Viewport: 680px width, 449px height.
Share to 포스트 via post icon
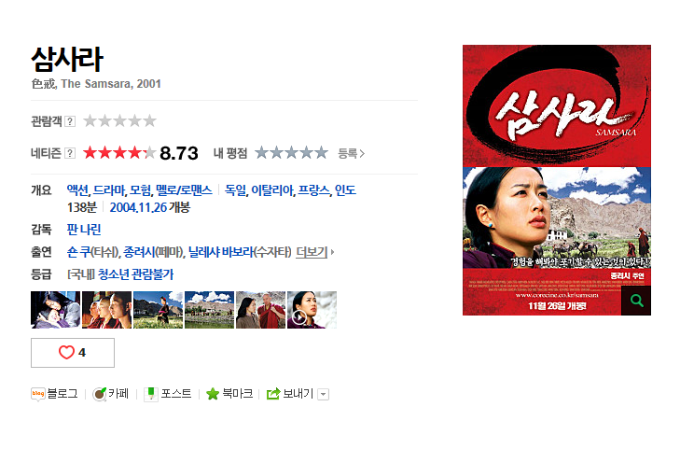point(151,394)
